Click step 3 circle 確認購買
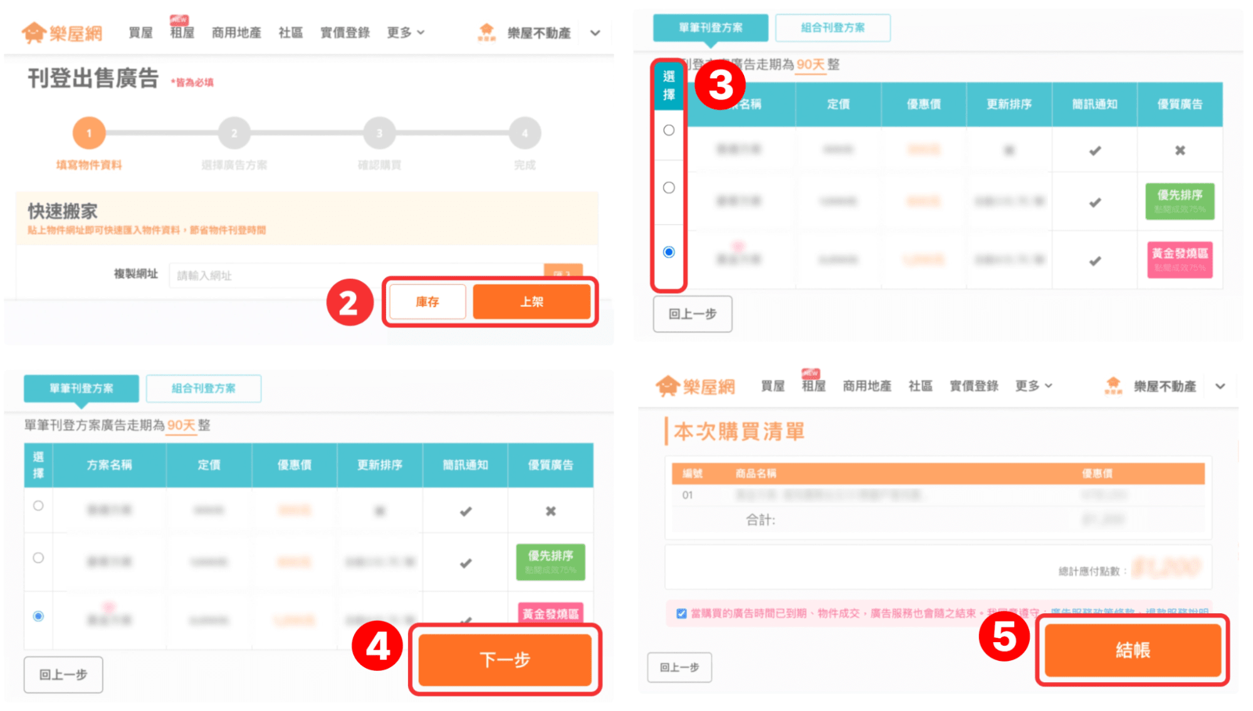Image resolution: width=1253 pixels, height=711 pixels. (379, 133)
